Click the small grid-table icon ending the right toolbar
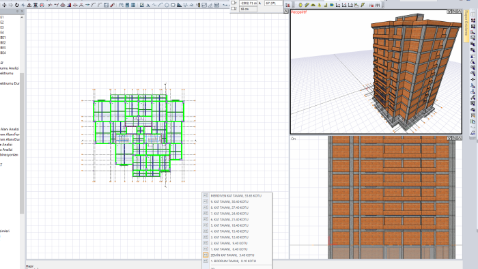Viewport: 478px width, 269px height. (378, 5)
